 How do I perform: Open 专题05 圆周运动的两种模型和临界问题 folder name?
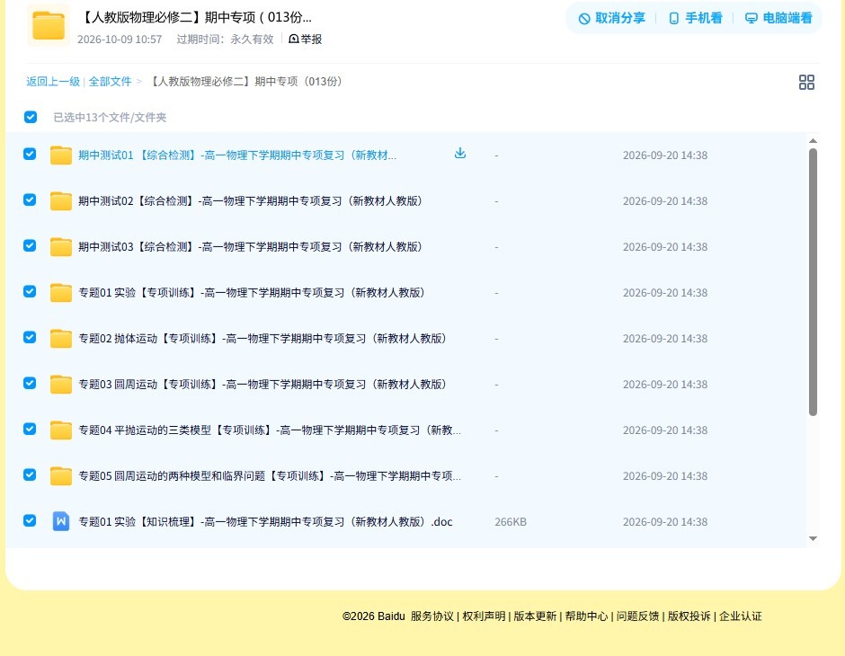270,475
